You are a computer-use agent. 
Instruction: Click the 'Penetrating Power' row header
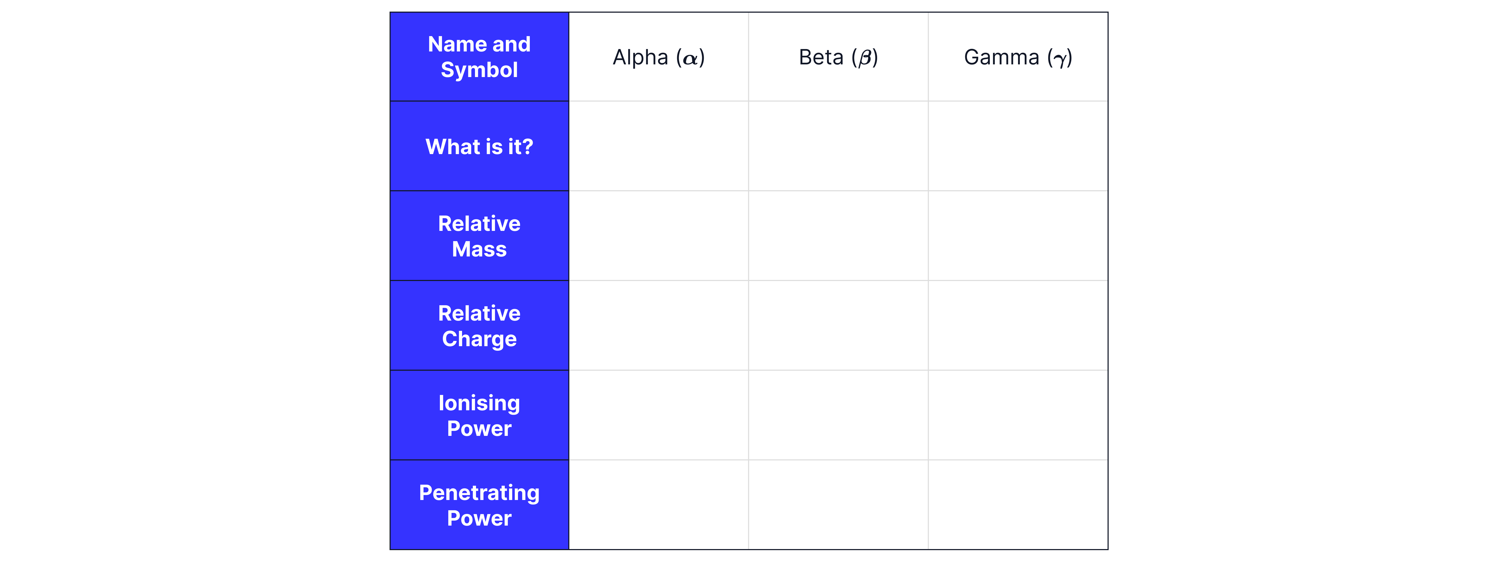point(479,504)
